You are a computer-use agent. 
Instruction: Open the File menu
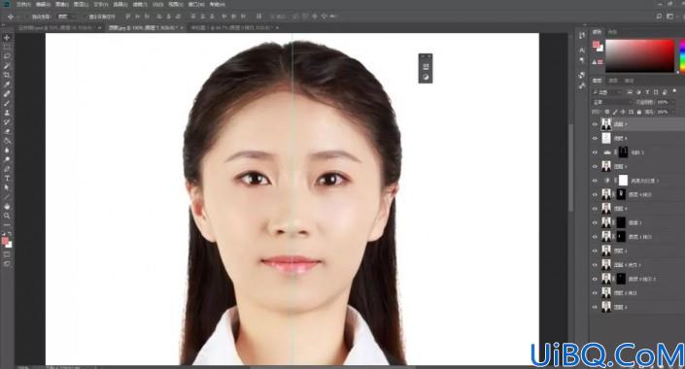pos(23,4)
